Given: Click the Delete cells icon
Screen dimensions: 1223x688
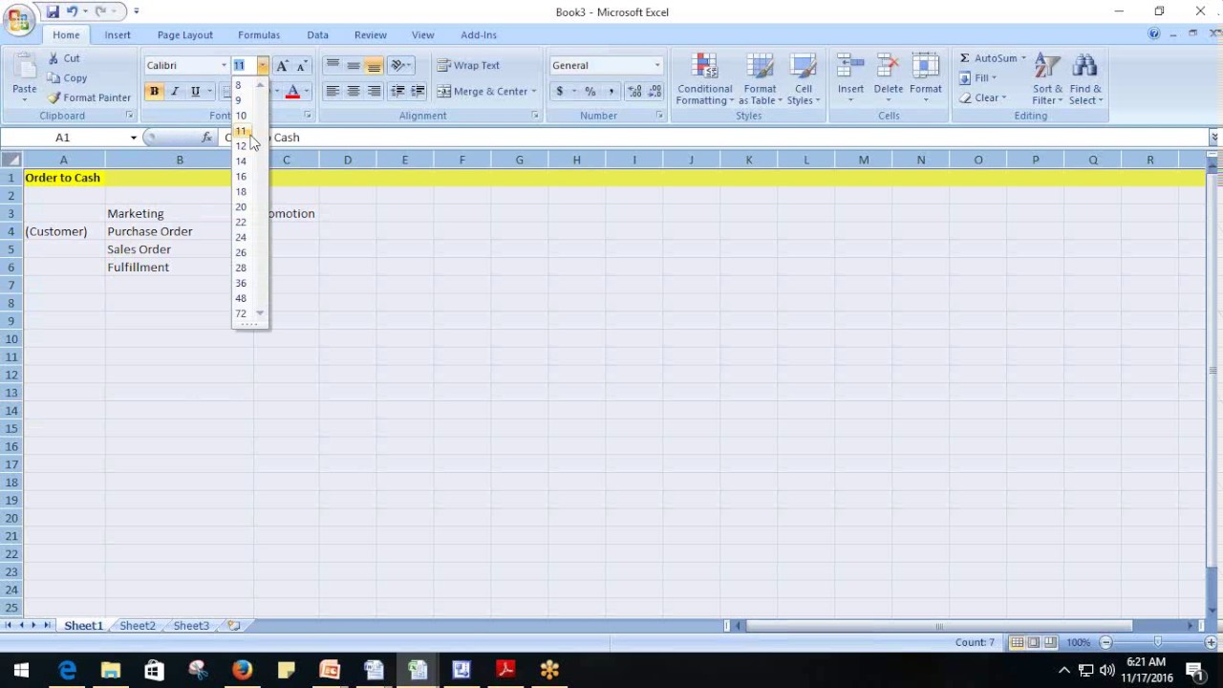Looking at the screenshot, I should tap(888, 66).
